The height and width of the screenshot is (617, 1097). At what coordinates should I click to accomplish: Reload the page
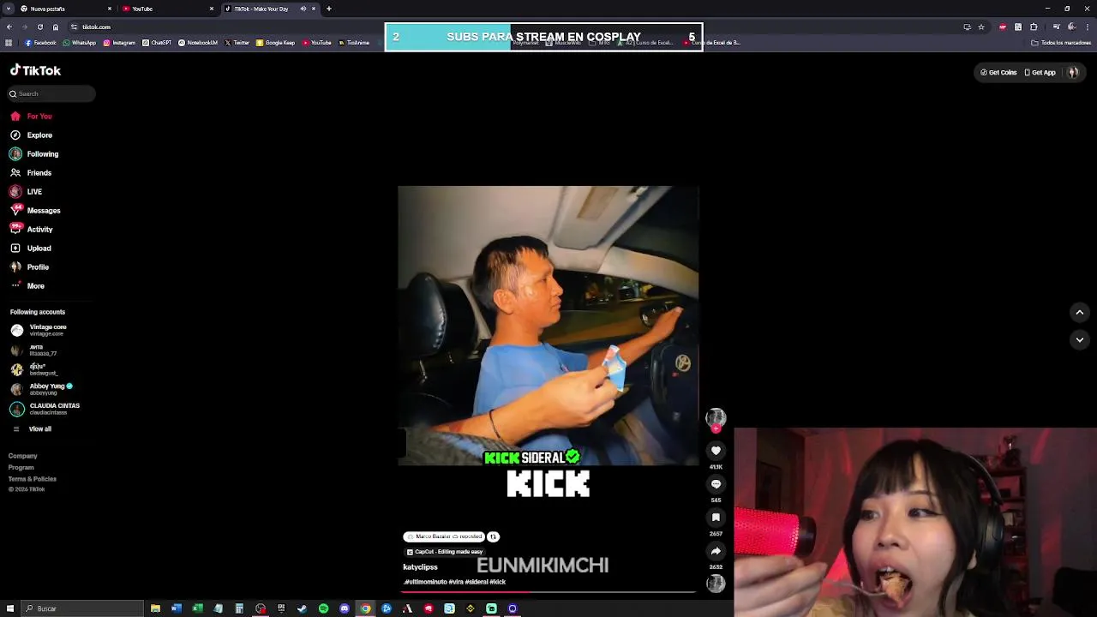(39, 27)
